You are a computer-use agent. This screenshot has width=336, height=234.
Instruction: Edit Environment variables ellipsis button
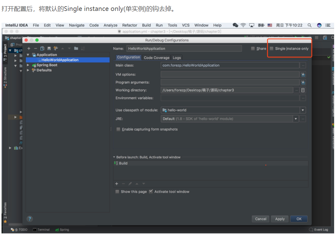(x=303, y=98)
